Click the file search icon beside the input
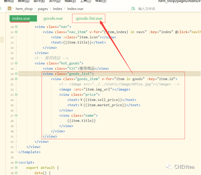Viewport: 201px width, 175px height. point(133,9)
